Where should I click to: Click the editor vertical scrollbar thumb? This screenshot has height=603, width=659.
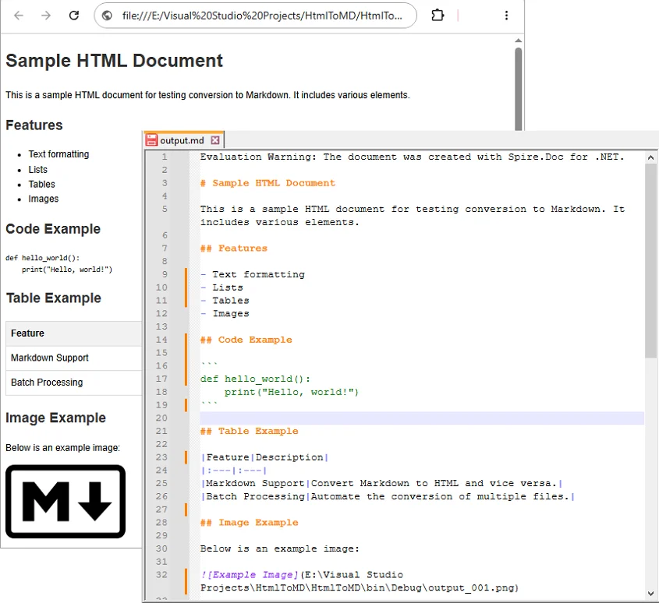tap(650, 261)
